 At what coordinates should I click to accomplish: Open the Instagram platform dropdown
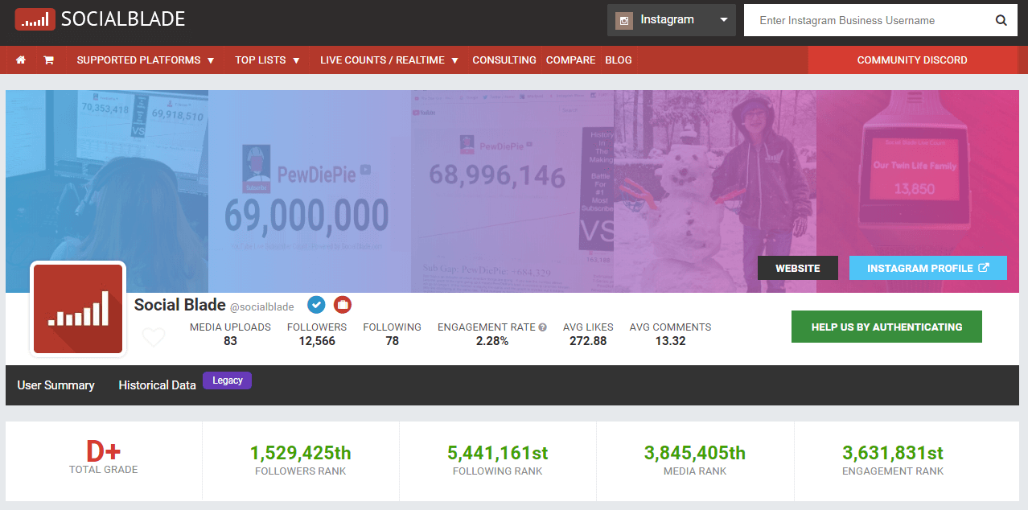coord(671,20)
